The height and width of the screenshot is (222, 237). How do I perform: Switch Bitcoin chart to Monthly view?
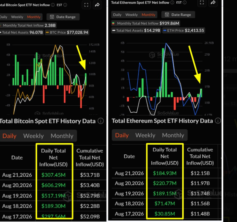tap(34, 17)
